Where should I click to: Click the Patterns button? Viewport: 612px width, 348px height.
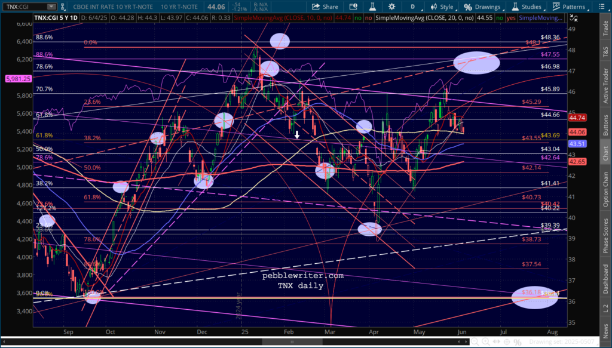[568, 7]
